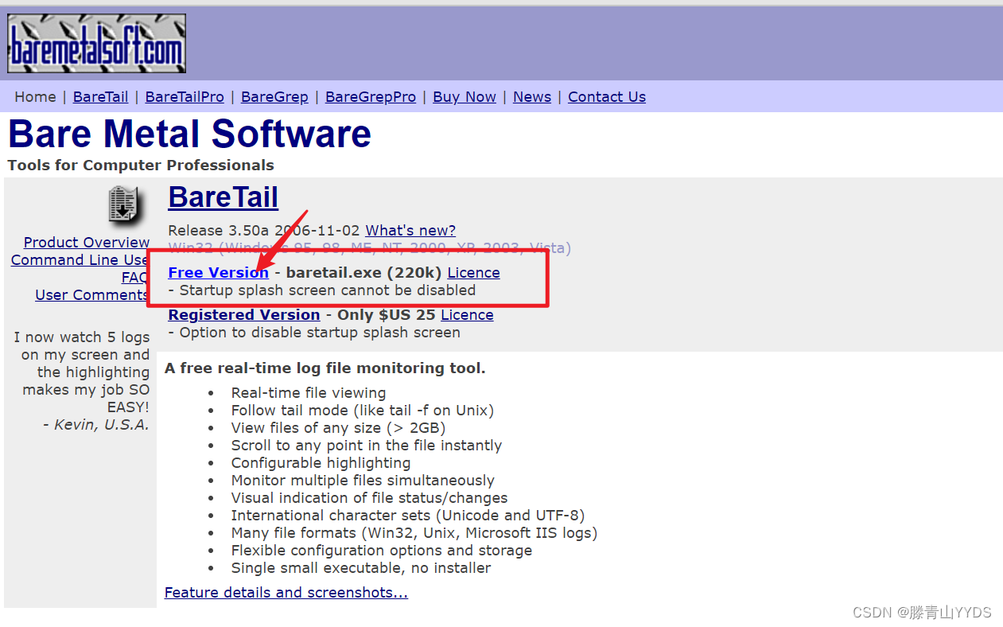
Task: Open the FAQ sidebar link
Action: [135, 278]
